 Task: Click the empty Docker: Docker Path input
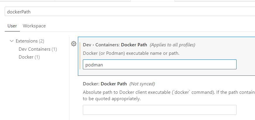160,110
